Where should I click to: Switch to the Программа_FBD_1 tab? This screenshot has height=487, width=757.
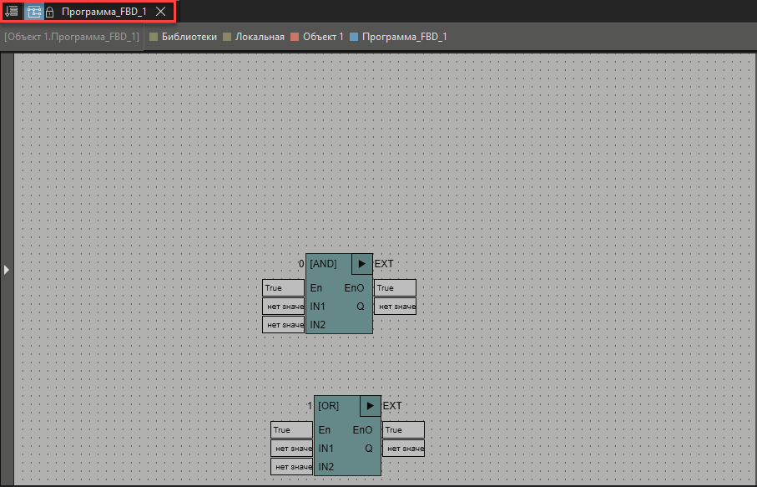[103, 12]
